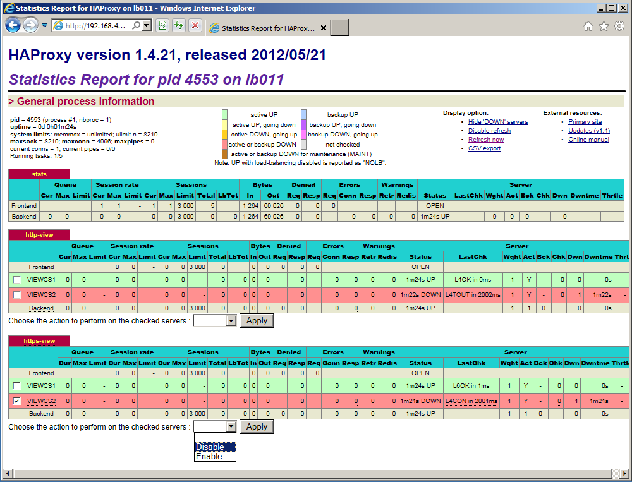Click Apply under the https-view table
The image size is (632, 482).
tap(257, 427)
